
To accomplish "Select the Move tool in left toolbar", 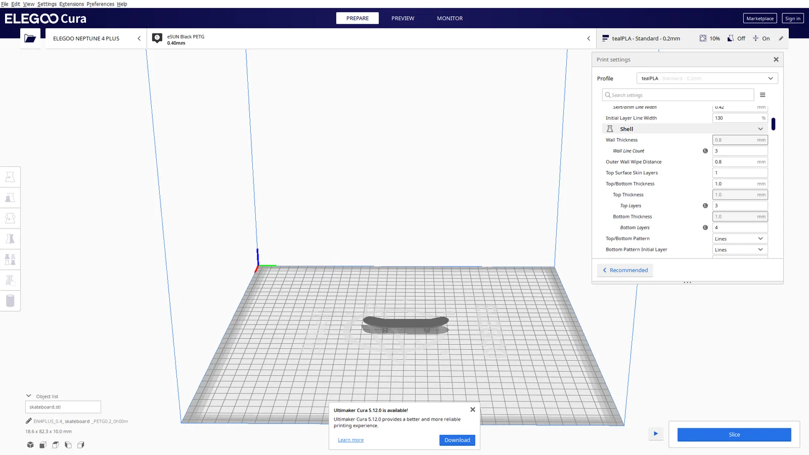I will (10, 177).
